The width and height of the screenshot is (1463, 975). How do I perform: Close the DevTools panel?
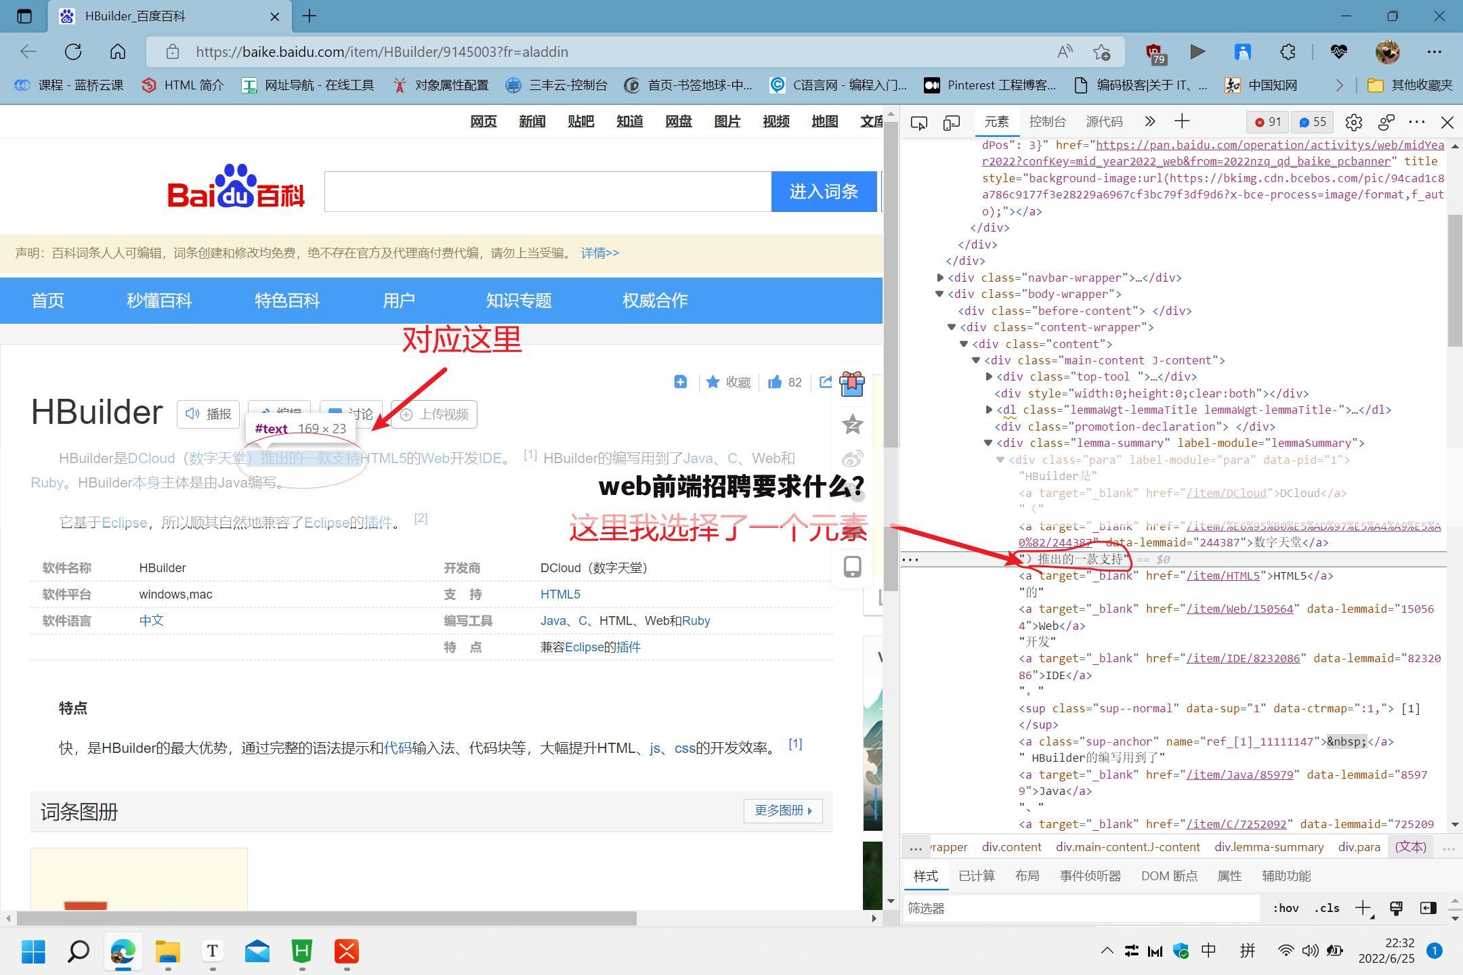pos(1447,122)
